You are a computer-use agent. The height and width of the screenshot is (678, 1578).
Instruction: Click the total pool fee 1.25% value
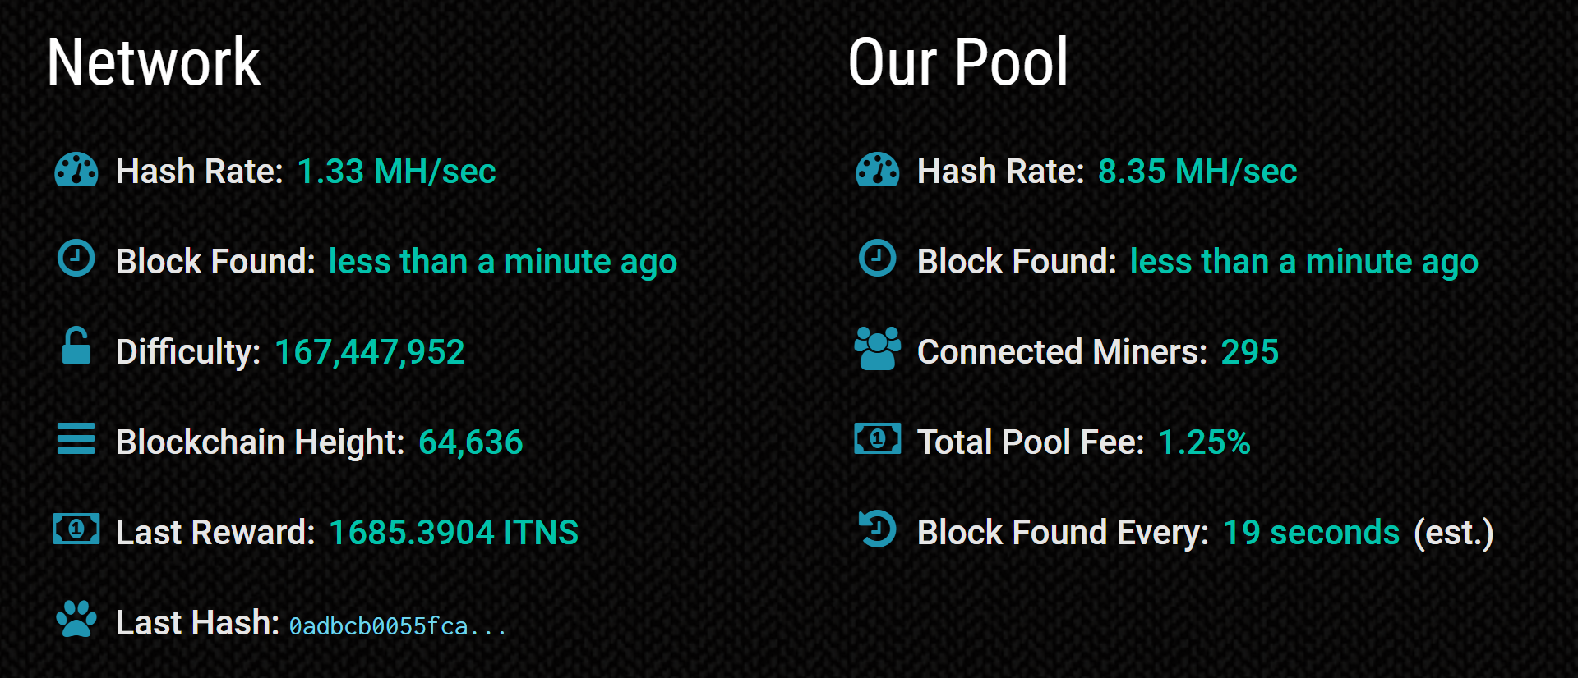pos(1204,442)
